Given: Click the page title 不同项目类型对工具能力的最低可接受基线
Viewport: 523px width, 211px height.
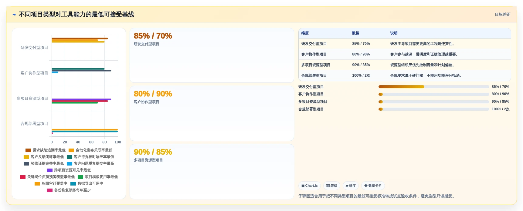Looking at the screenshot, I should (76, 15).
